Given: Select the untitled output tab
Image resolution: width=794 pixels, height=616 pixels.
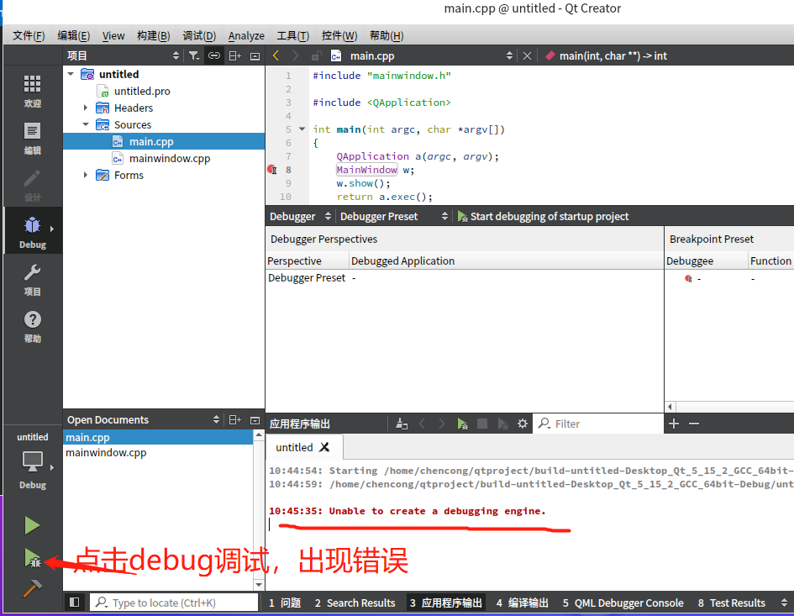Looking at the screenshot, I should 294,447.
